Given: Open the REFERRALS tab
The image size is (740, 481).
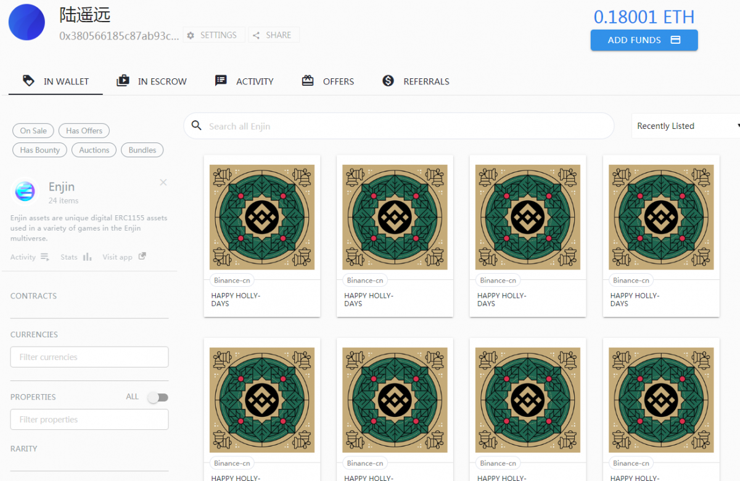Looking at the screenshot, I should (x=416, y=81).
